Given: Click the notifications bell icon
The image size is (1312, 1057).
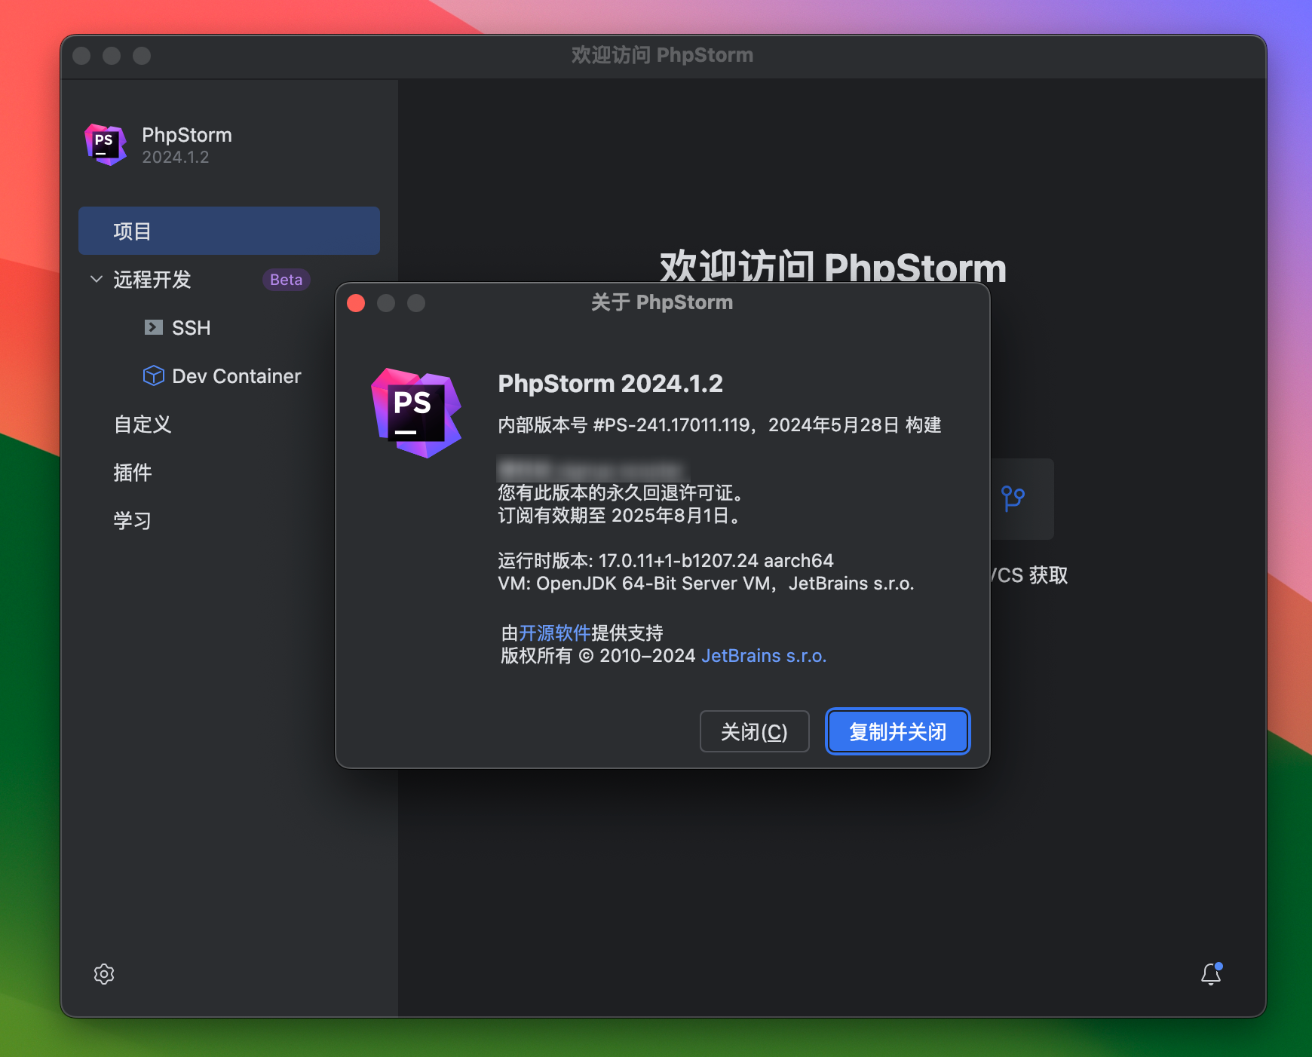Looking at the screenshot, I should coord(1211,974).
